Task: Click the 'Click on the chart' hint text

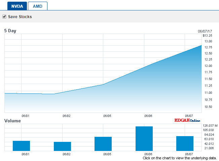Action: click(x=180, y=158)
